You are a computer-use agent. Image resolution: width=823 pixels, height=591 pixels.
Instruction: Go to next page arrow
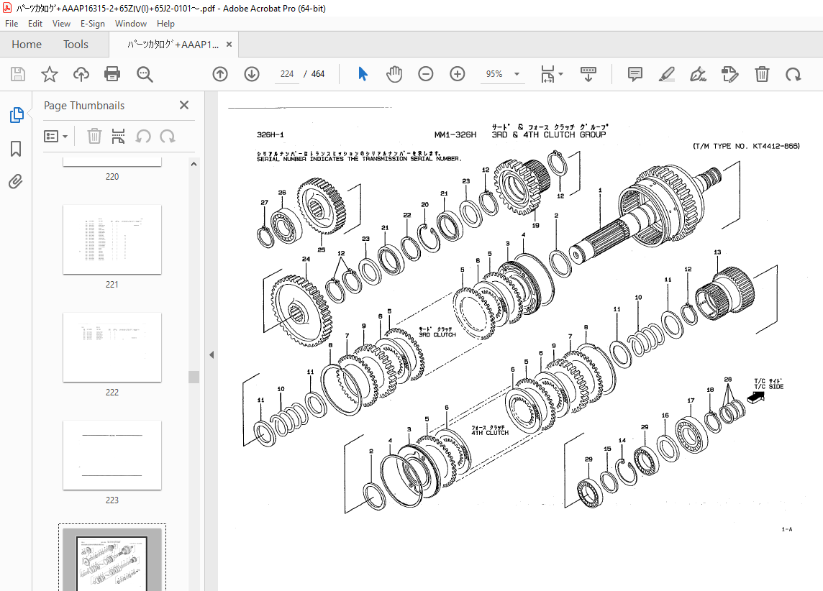pos(252,74)
